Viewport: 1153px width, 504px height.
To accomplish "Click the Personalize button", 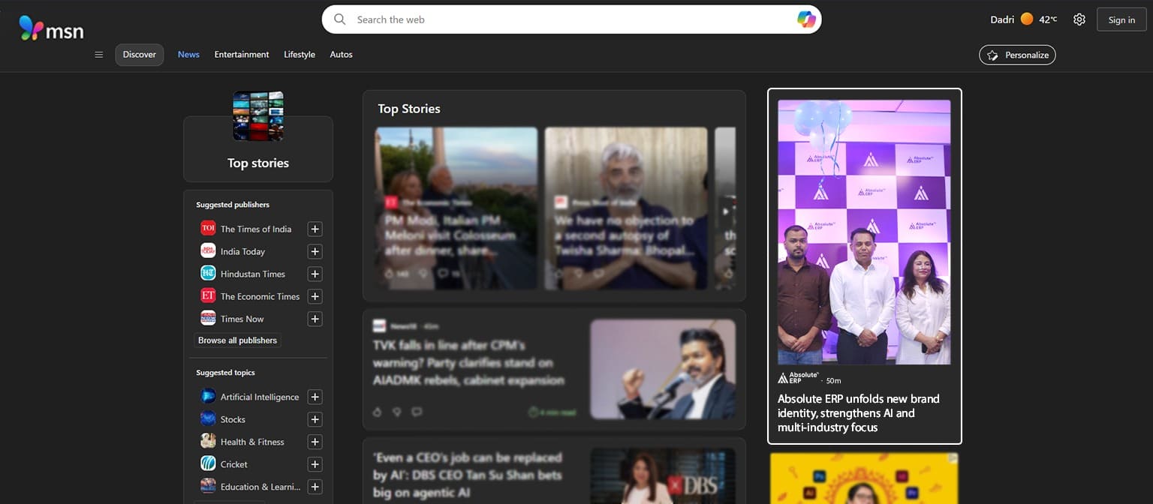I will (x=1017, y=55).
